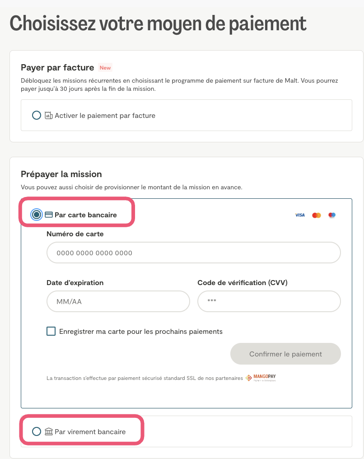Click the Prépayer la mission heading
Viewport: 364px width, 459px height.
pos(61,174)
